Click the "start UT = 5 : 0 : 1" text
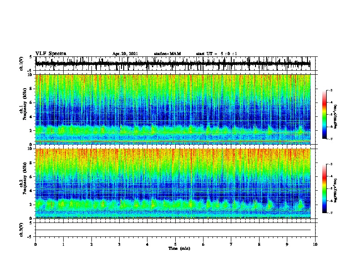The image size is (355, 274). [x=216, y=54]
